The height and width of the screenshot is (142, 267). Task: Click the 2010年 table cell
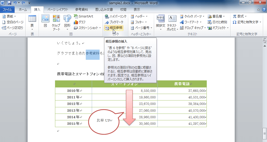pos(74,91)
